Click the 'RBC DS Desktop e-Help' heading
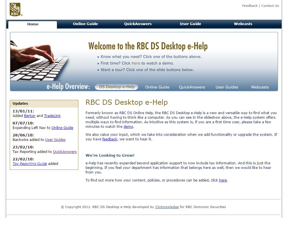Image resolution: width=288 pixels, height=228 pixels. [x=126, y=102]
